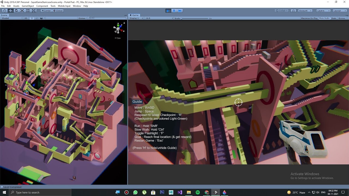
Task: Toggle Maximize On Play
Action: pyautogui.click(x=309, y=18)
